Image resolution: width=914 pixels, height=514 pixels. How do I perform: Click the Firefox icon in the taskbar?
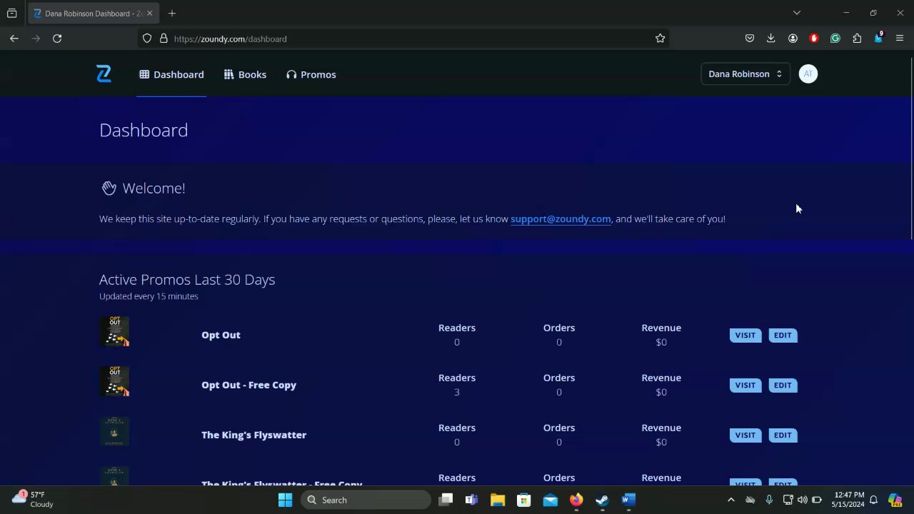click(x=576, y=500)
